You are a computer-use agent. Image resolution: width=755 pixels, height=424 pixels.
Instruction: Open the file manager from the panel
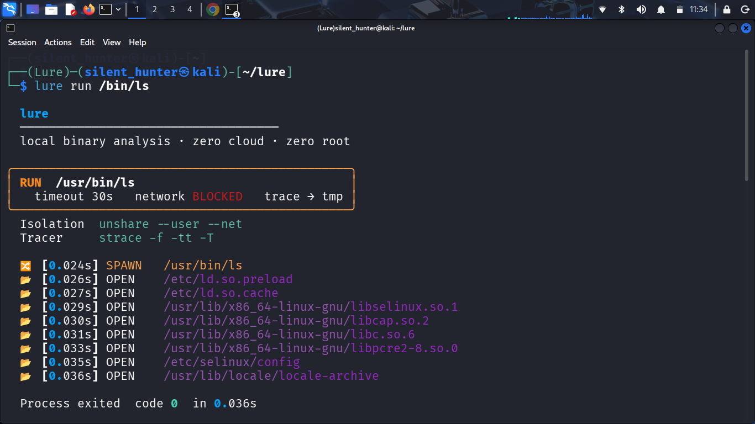click(x=51, y=9)
